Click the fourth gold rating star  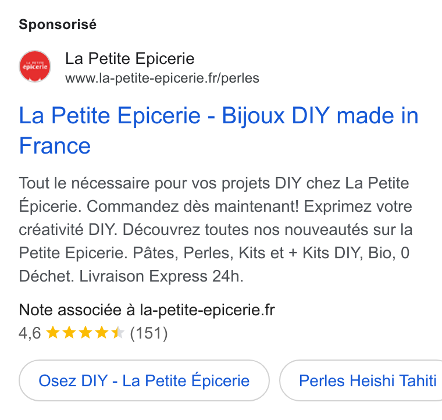[x=101, y=333]
